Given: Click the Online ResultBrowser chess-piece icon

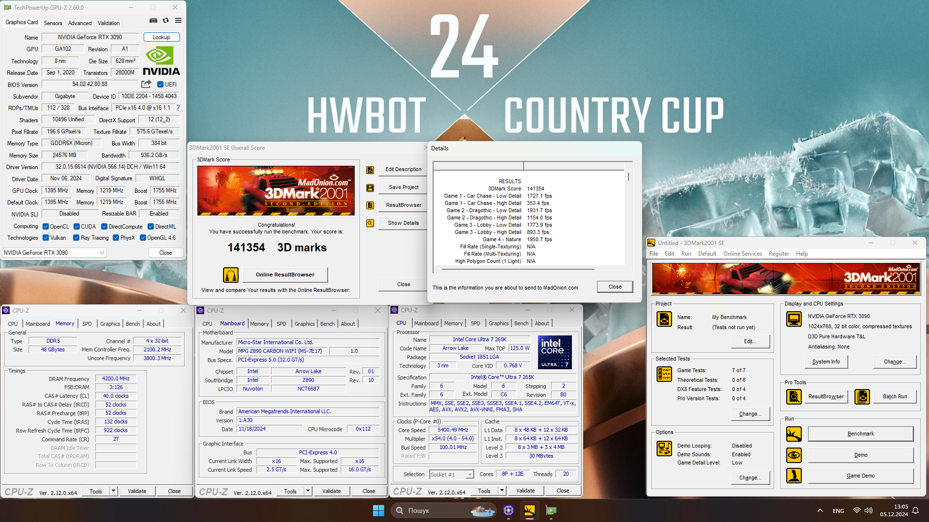Looking at the screenshot, I should point(231,275).
